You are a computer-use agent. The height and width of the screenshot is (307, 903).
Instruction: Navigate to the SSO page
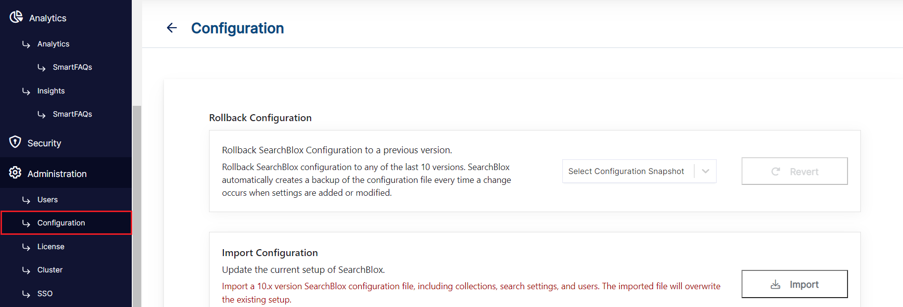(x=45, y=294)
